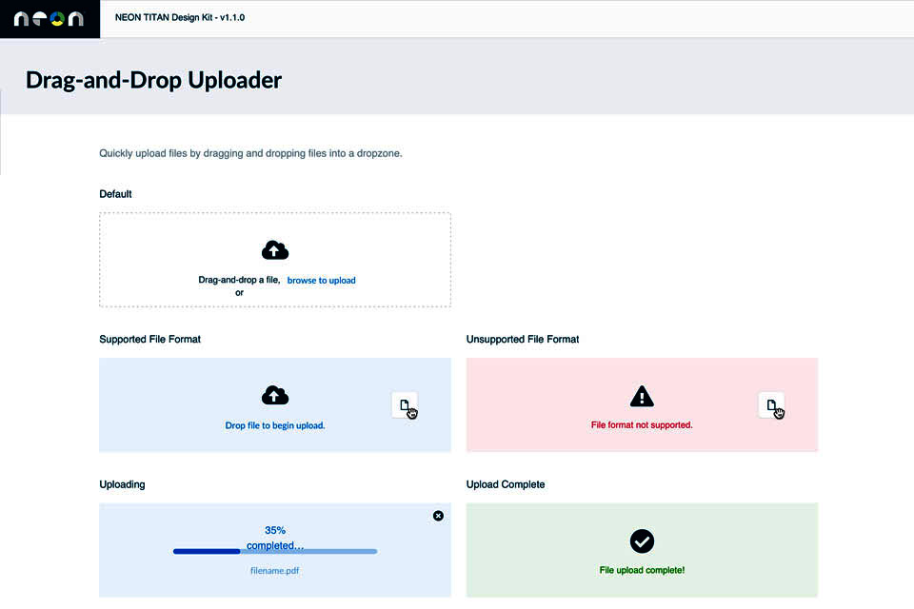The image size is (914, 609).
Task: Click the cloud upload icon in Default dropzone
Action: [275, 250]
